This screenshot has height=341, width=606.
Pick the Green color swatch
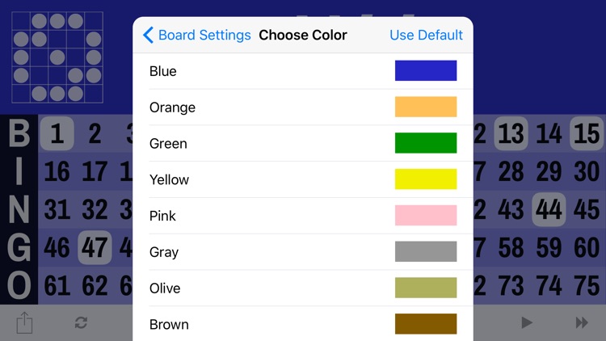(426, 143)
